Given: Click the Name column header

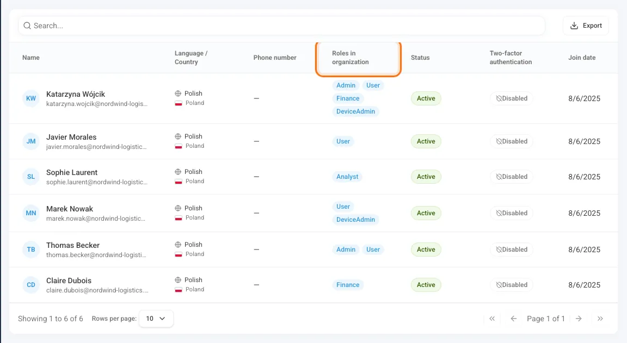Looking at the screenshot, I should click(x=31, y=58).
